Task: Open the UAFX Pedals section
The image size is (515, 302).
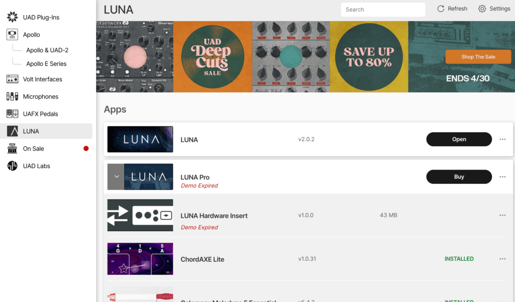Action: tap(40, 114)
